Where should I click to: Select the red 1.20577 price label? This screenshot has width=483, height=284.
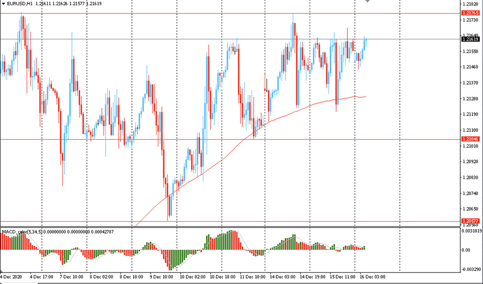(470, 221)
